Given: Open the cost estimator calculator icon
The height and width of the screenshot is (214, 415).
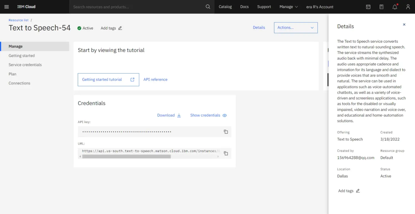Looking at the screenshot, I should (381, 7).
